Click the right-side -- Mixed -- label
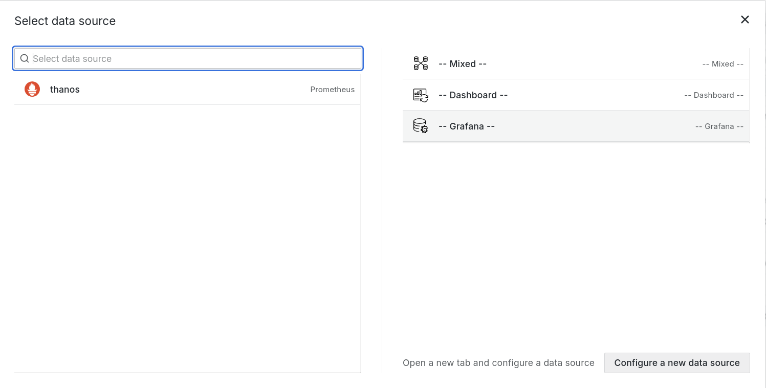The width and height of the screenshot is (766, 388). (x=723, y=64)
